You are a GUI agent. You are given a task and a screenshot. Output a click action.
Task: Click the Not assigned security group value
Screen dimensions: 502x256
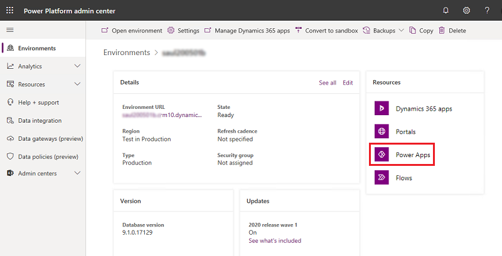pos(235,163)
